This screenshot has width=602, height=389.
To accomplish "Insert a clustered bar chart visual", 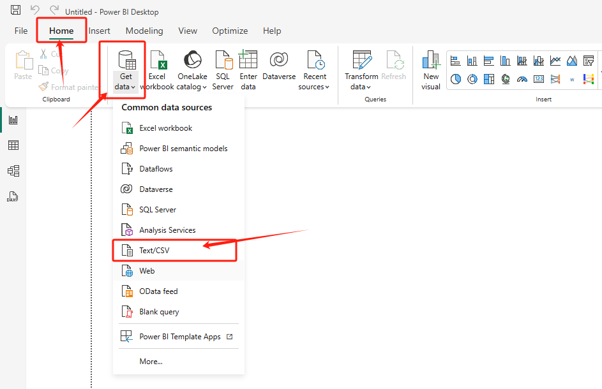I will 489,61.
